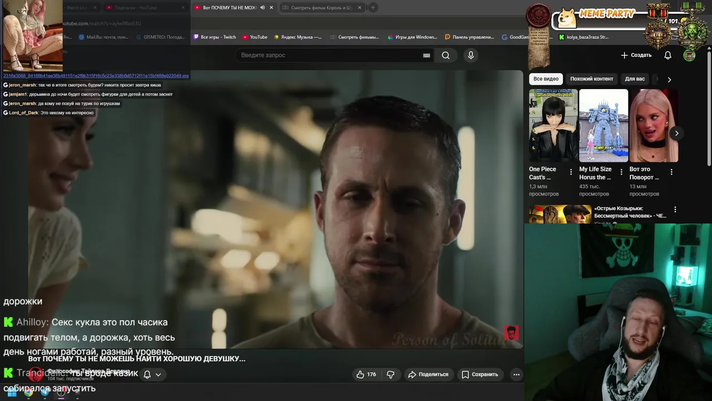Click the Сохранить save button
The width and height of the screenshot is (712, 401).
479,374
